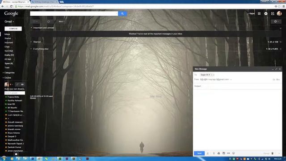Click the browser back arrow

[x=3, y=6]
